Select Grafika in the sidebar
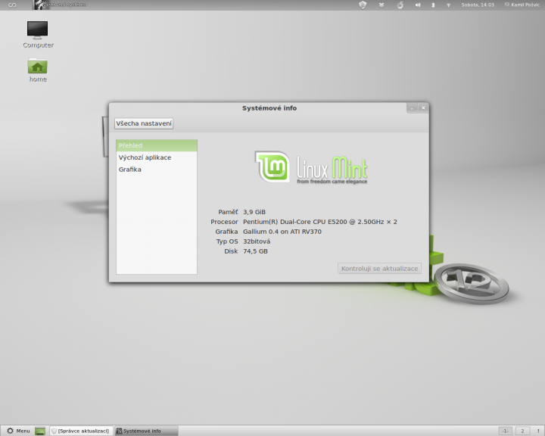 click(157, 170)
